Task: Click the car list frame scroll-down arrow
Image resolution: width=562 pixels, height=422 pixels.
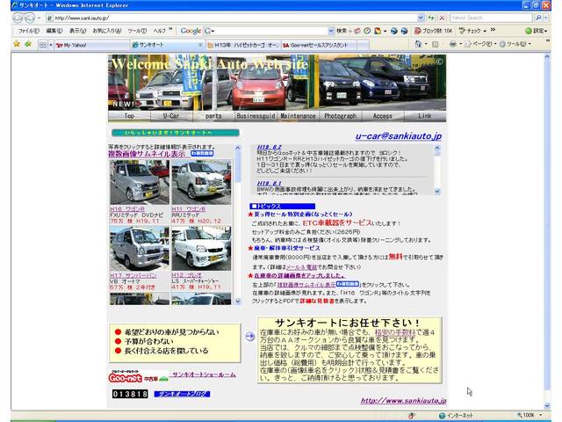Action: [x=238, y=302]
